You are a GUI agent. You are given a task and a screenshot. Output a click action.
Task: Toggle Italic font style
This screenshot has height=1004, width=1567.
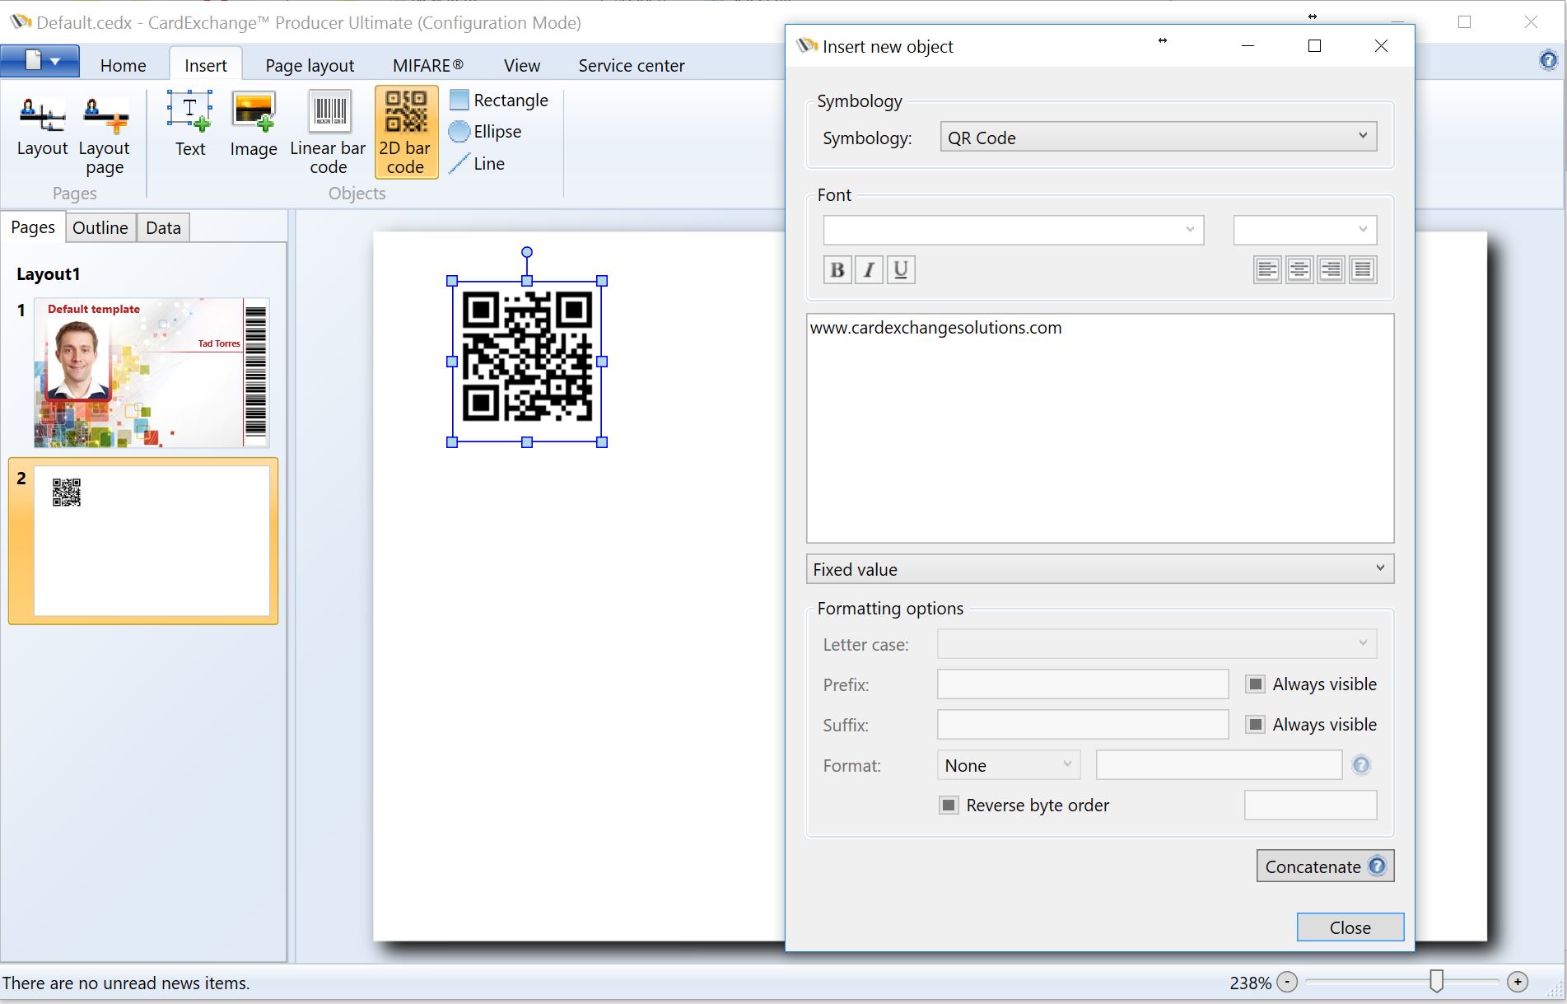tap(869, 269)
